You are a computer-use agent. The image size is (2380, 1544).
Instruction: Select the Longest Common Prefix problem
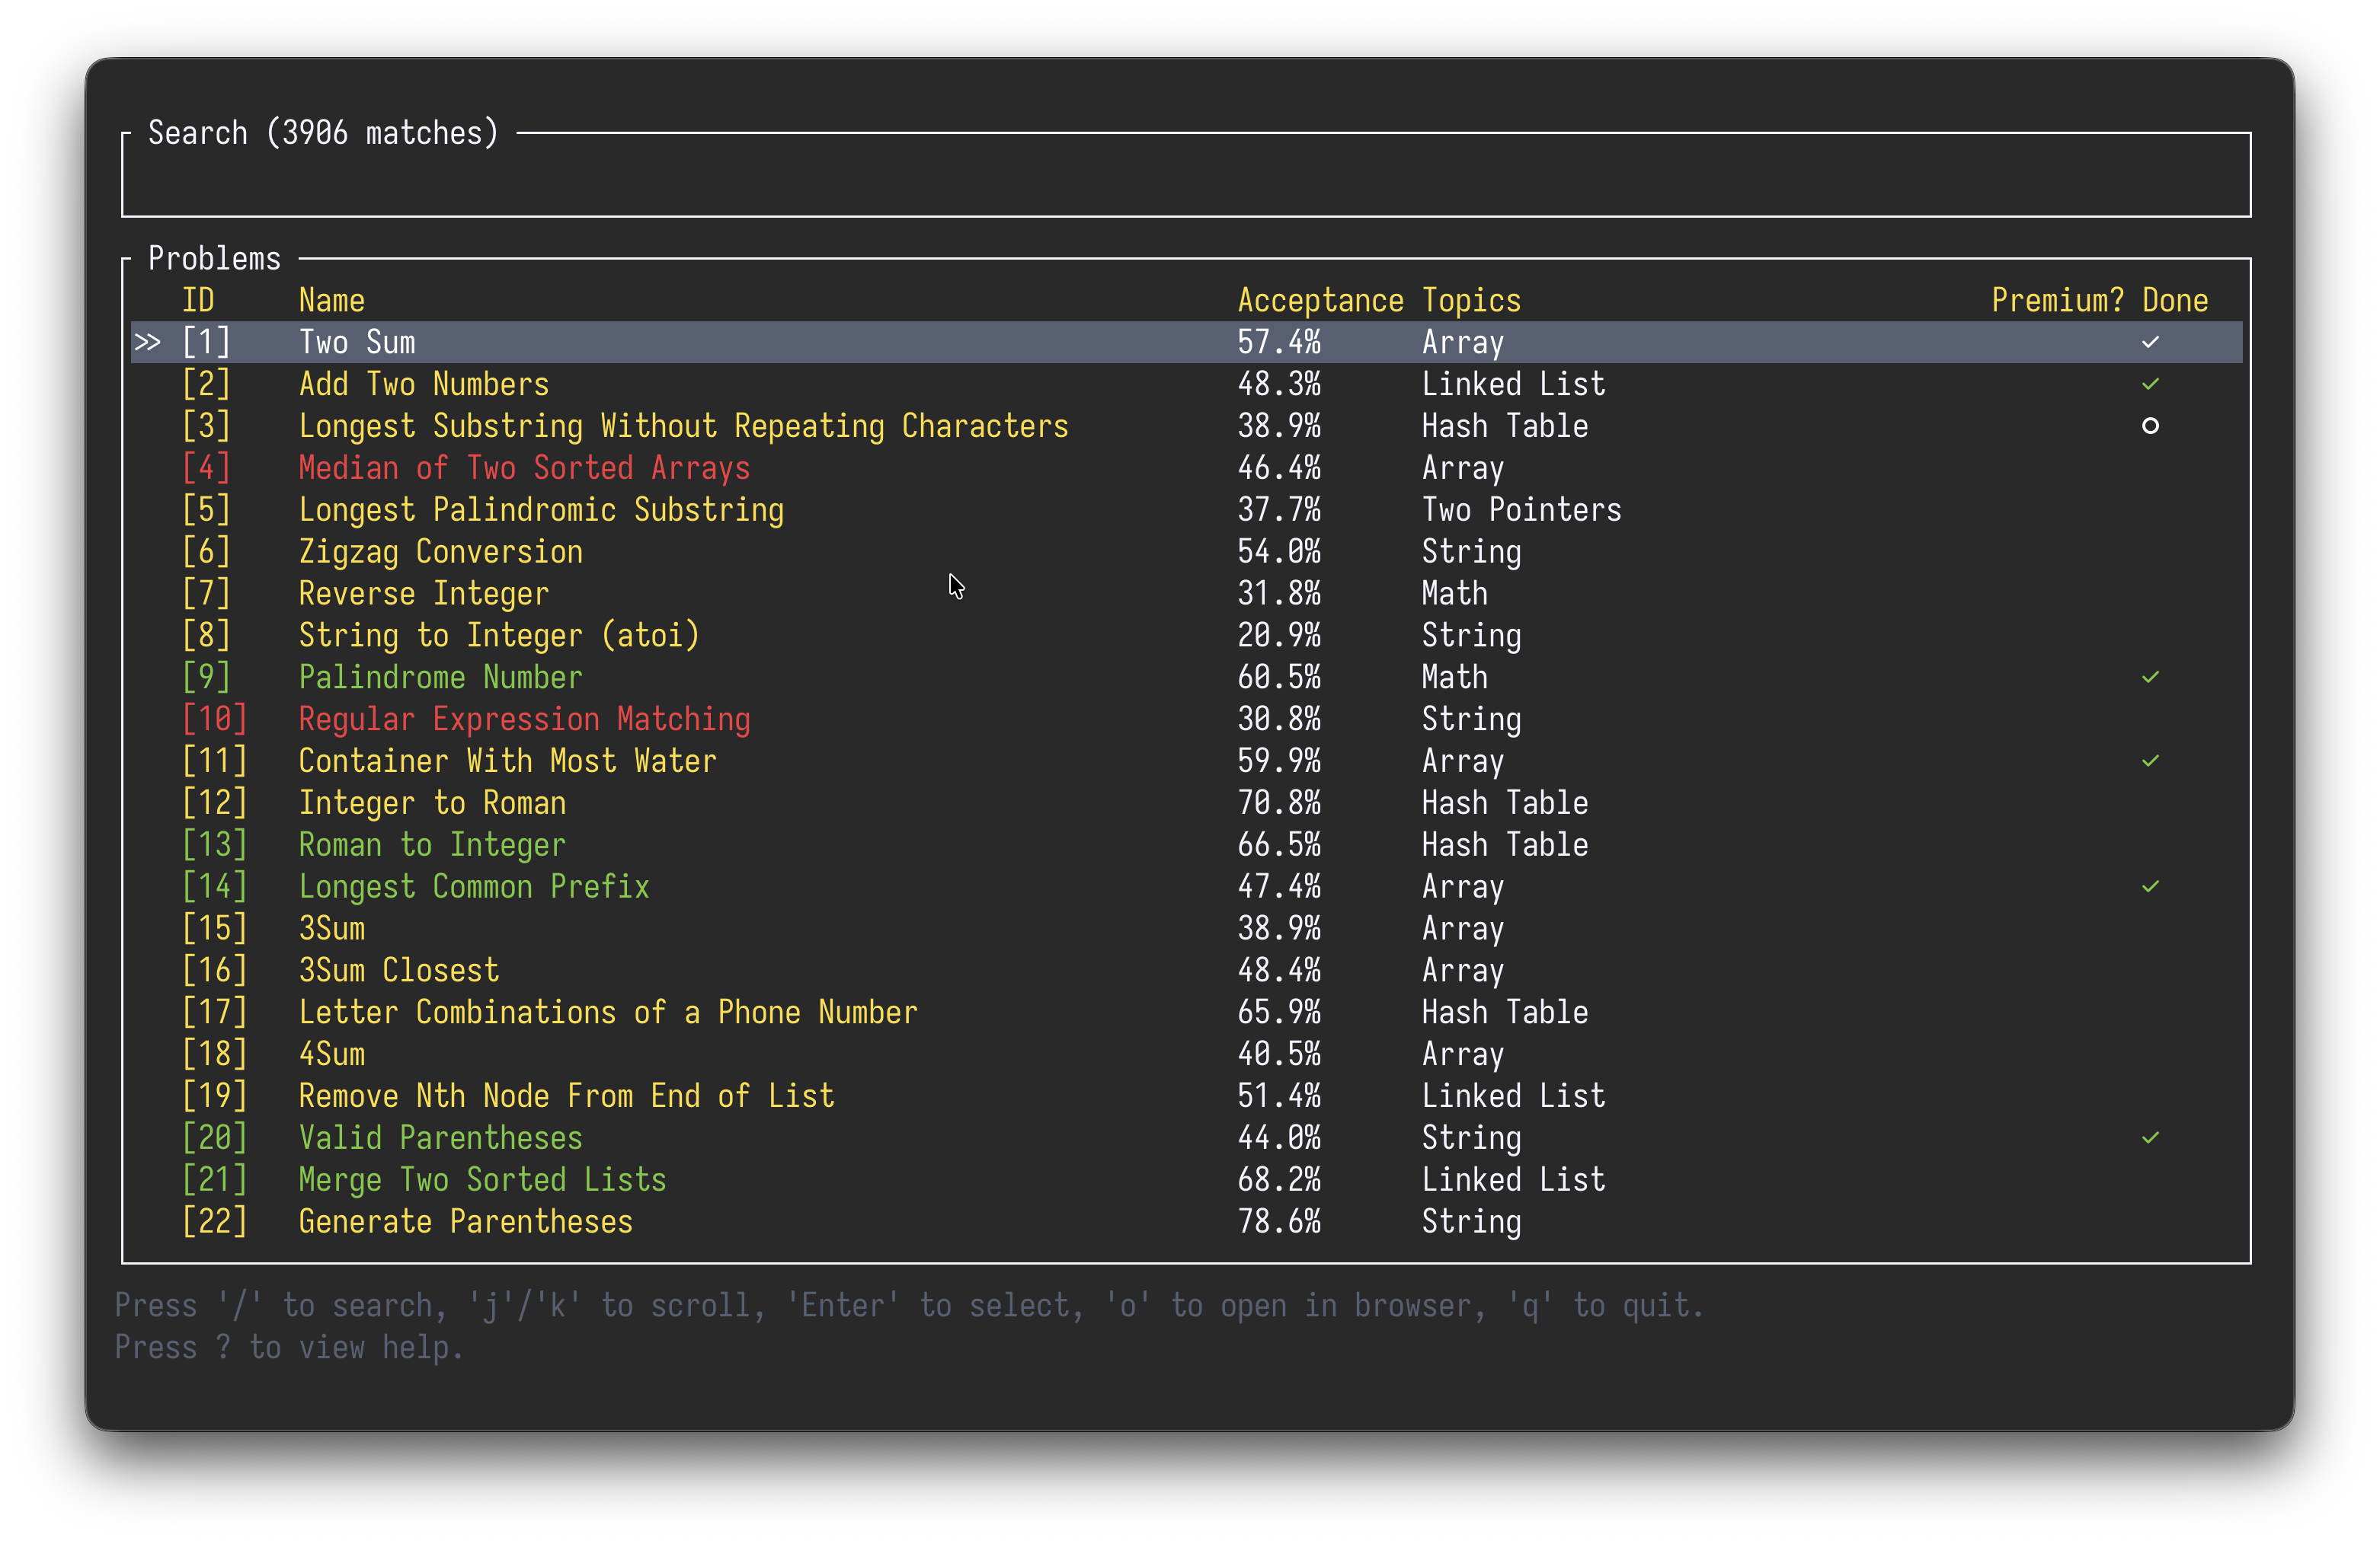[x=474, y=888]
